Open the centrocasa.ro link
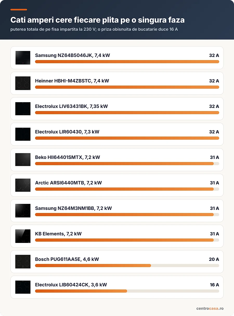The width and height of the screenshot is (234, 316). tap(210, 308)
